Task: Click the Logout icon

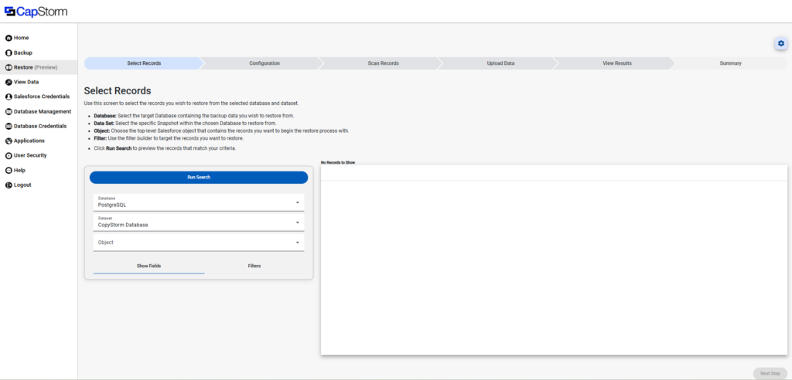Action: 9,185
